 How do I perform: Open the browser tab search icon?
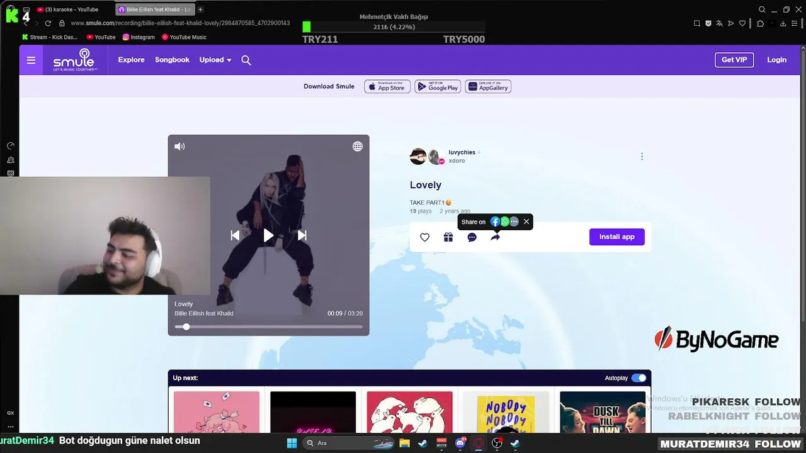click(762, 9)
